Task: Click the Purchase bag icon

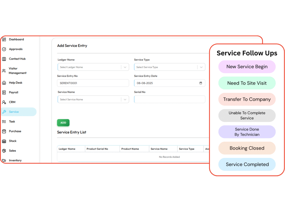Action: [x=4, y=131]
